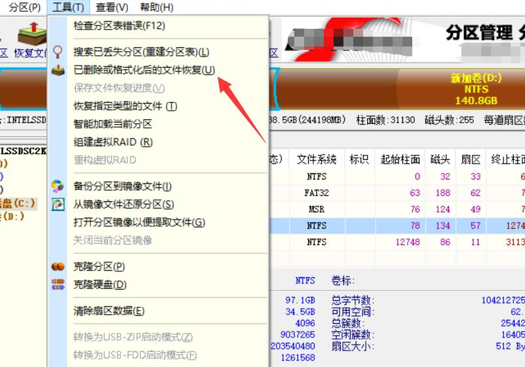Open the 帮助(H) menu in menu bar

157,8
